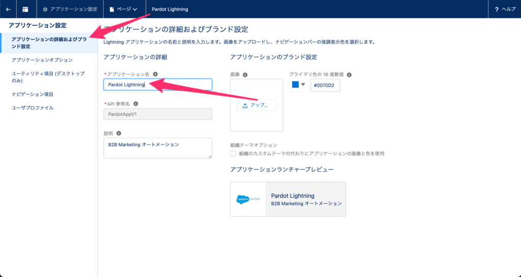Select ナビゲーション項目 in the sidebar
Viewport: 521px width, 277px height.
tap(33, 94)
